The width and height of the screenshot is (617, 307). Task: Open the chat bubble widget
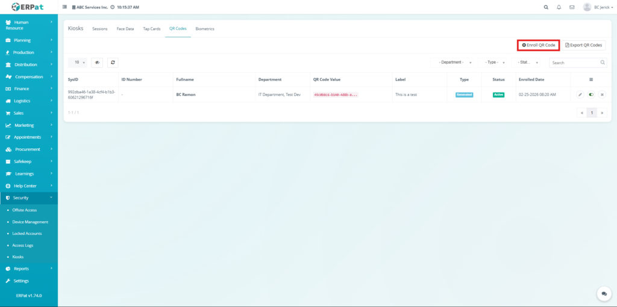[603, 293]
